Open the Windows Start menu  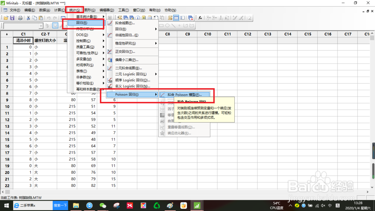pyautogui.click(x=6, y=205)
